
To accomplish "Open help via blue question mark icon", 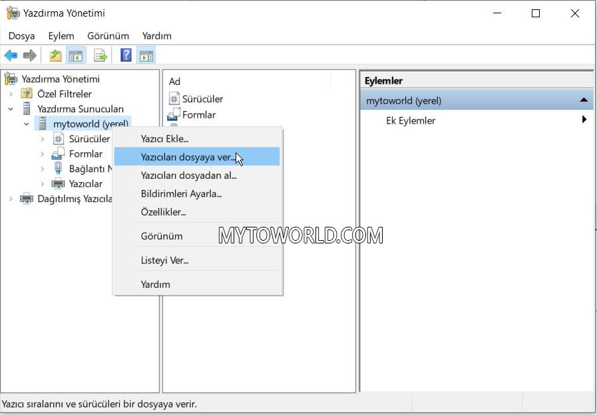I will point(126,56).
